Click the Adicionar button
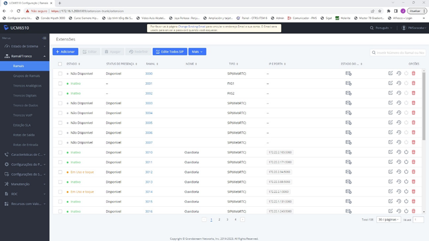Viewport: 429px width, 241px height. click(x=65, y=51)
